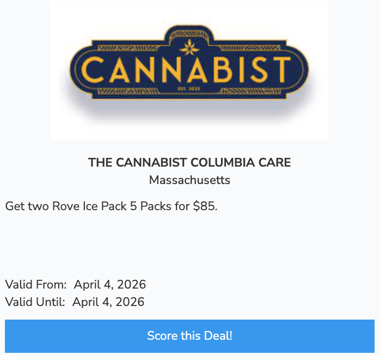Click the gold leaf emblem in the logo

[189, 48]
